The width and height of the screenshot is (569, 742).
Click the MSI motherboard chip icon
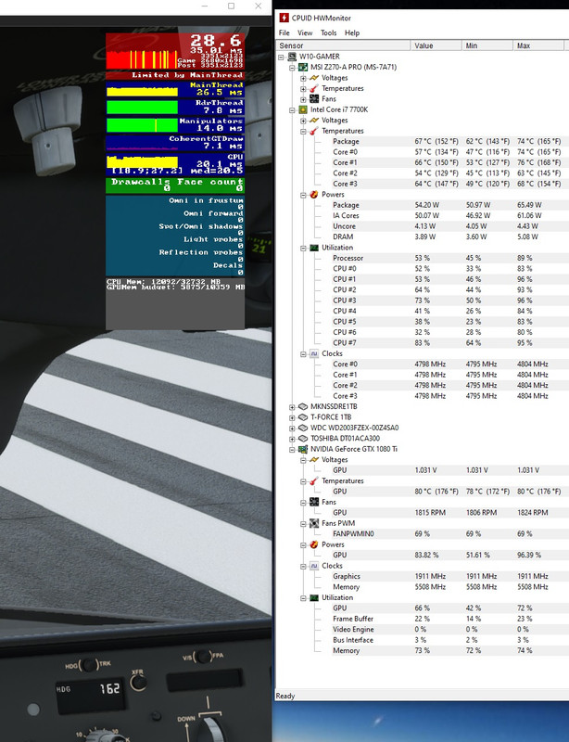point(303,67)
